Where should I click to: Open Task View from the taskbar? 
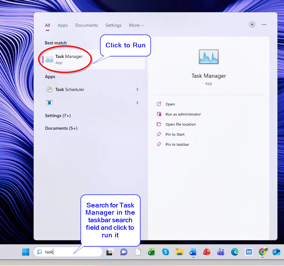pyautogui.click(x=110, y=252)
